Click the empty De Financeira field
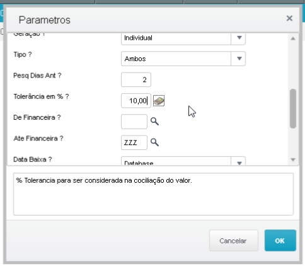 134,122
